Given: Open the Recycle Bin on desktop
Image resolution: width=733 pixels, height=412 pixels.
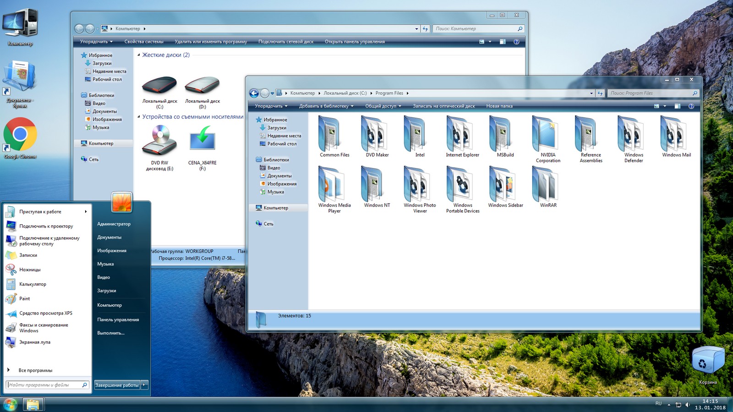Looking at the screenshot, I should tap(707, 362).
